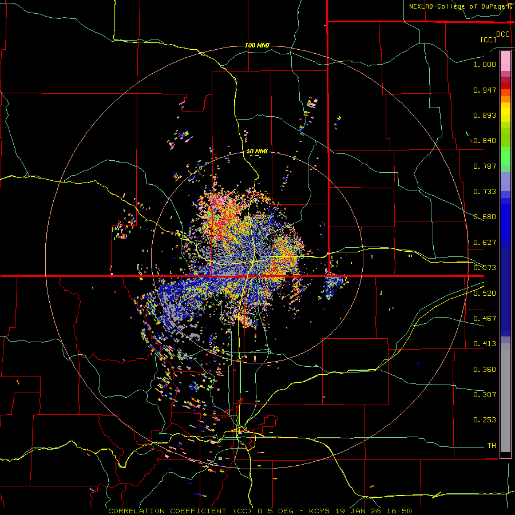The image size is (515, 515).
Task: Select the 0.840 scale value
Action: point(485,141)
